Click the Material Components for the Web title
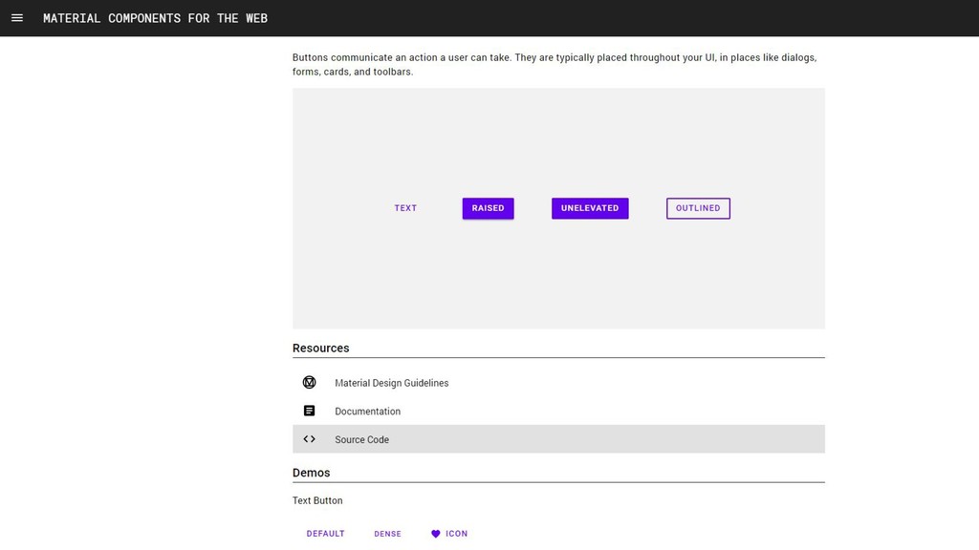This screenshot has width=979, height=550. coord(156,18)
